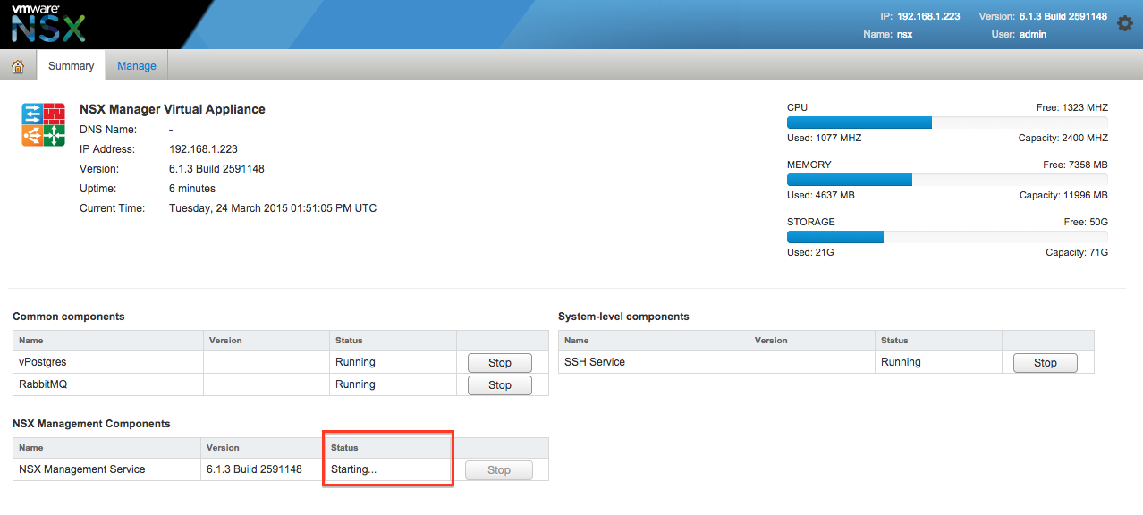This screenshot has height=515, width=1143.
Task: Click the 'Common components' heading
Action: tap(69, 317)
